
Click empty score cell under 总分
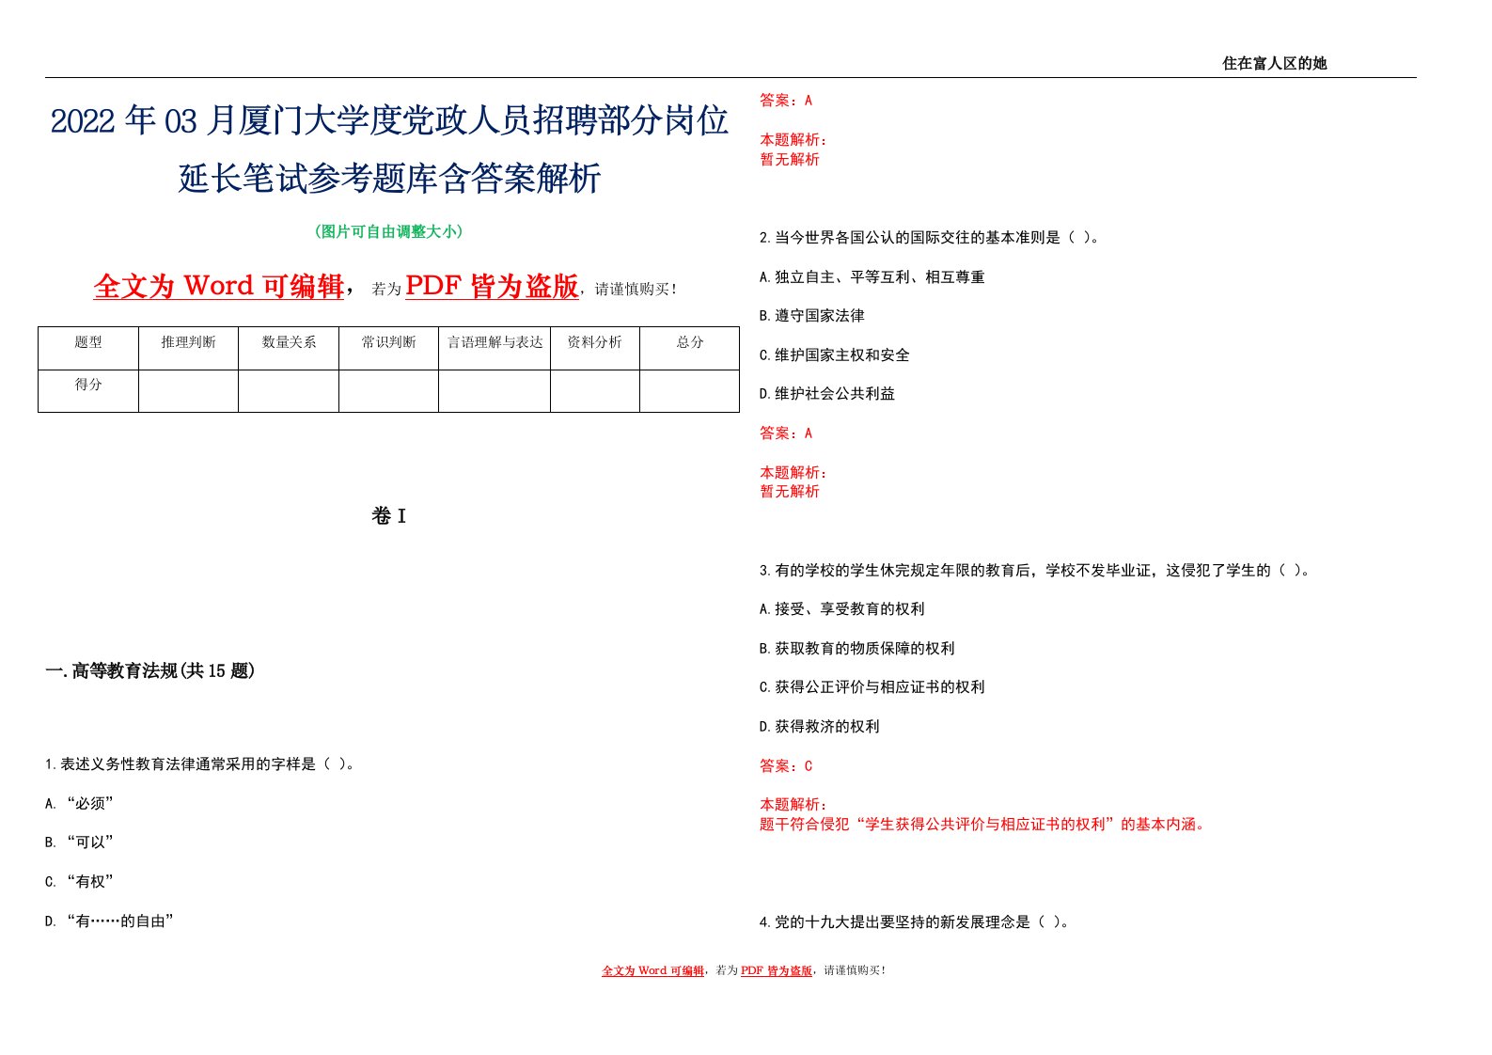pyautogui.click(x=690, y=391)
